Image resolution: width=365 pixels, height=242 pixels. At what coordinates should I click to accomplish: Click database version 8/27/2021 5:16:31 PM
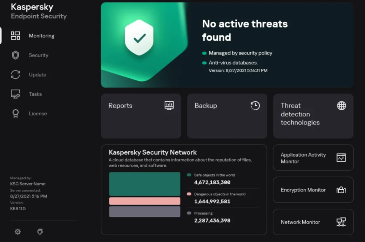point(238,70)
